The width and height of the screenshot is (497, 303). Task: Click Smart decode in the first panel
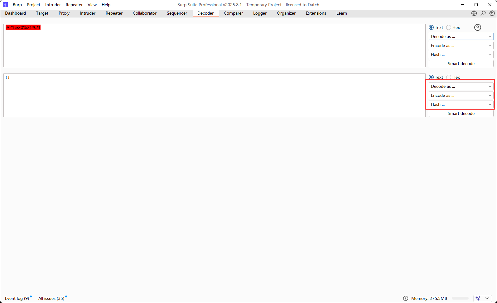point(461,64)
